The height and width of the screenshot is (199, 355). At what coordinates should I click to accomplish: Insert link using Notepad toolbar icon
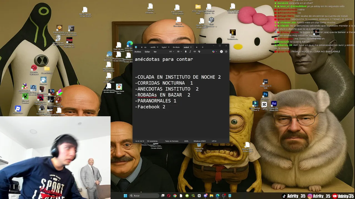[195, 52]
